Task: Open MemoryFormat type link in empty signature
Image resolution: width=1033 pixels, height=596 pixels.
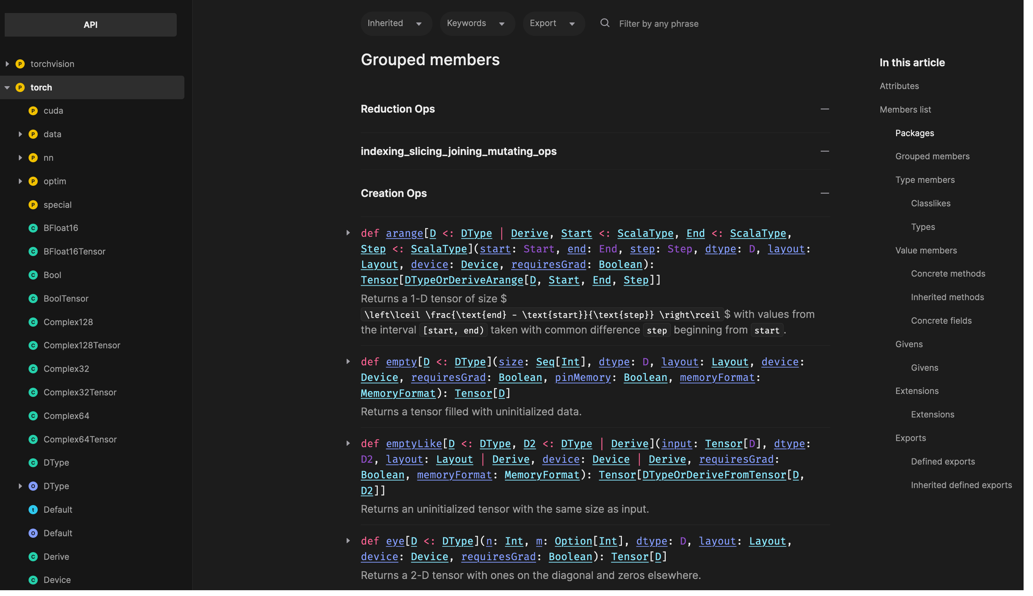Action: coord(398,393)
